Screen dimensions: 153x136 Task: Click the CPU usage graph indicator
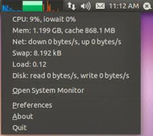coord(12,6)
